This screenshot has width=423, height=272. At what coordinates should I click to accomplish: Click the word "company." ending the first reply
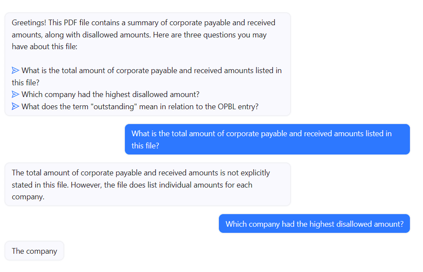[x=28, y=196]
